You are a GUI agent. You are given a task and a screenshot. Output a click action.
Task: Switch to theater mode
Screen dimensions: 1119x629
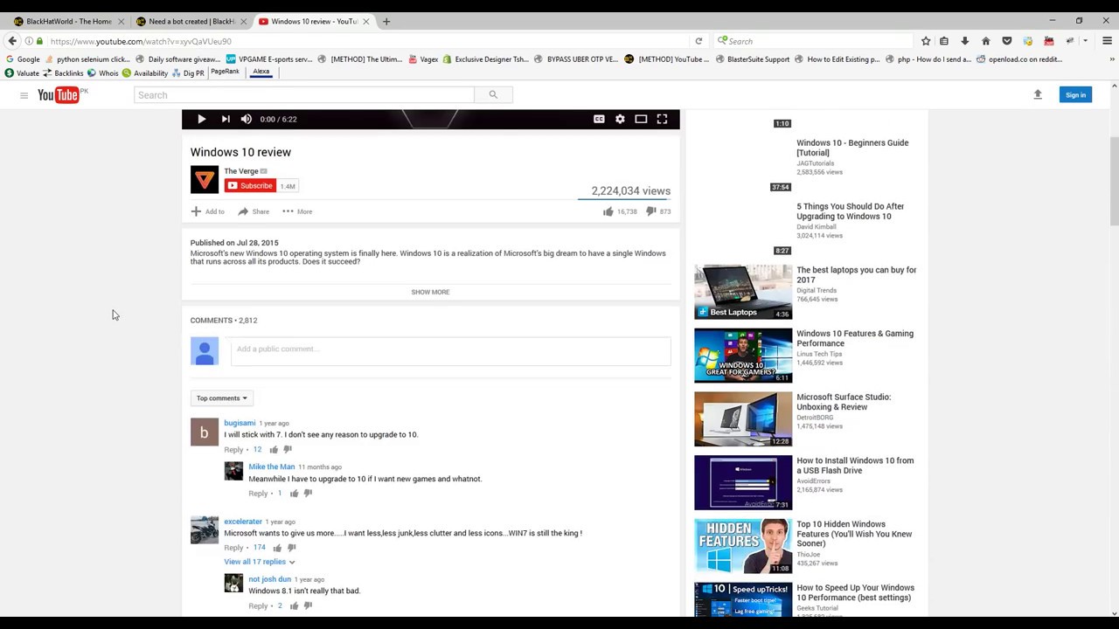pyautogui.click(x=641, y=119)
